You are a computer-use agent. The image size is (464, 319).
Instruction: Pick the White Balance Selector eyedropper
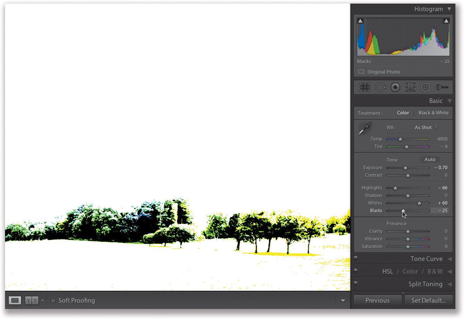pos(365,129)
